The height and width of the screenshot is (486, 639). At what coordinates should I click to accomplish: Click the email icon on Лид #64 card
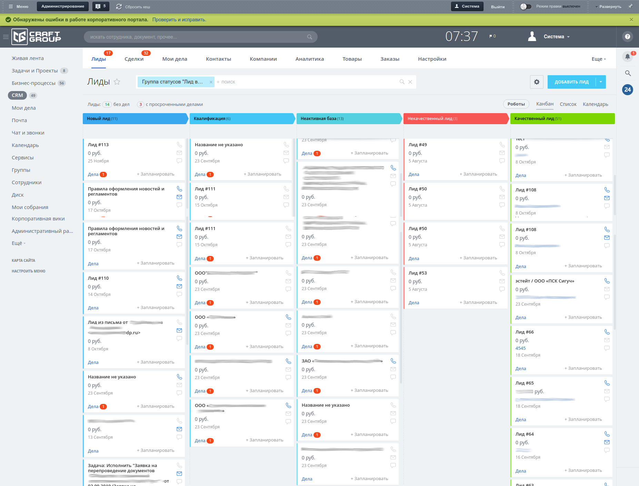[x=607, y=442]
